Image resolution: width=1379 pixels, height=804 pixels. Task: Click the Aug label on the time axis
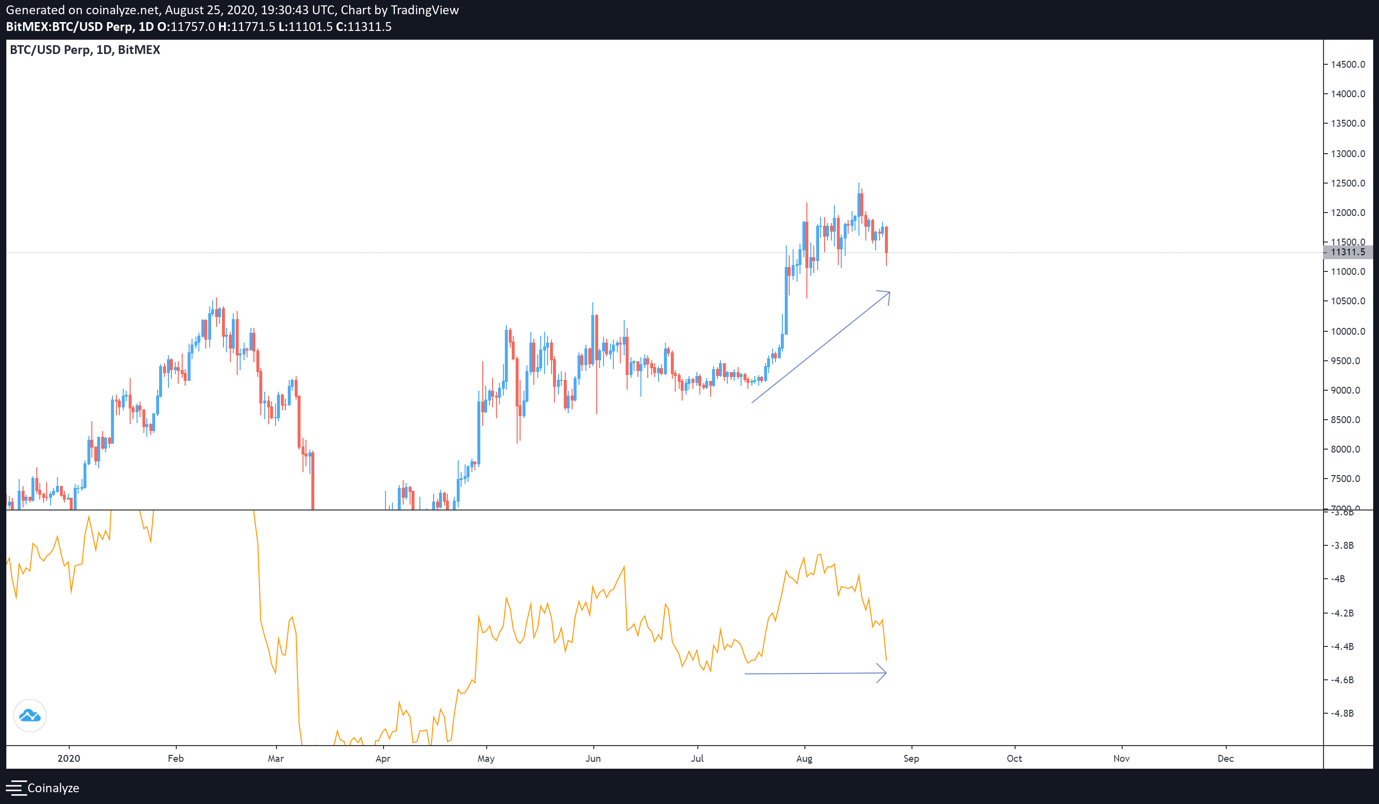(804, 758)
